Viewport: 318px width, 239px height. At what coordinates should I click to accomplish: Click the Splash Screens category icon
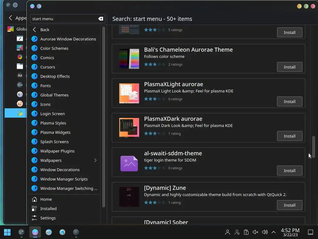(34, 142)
